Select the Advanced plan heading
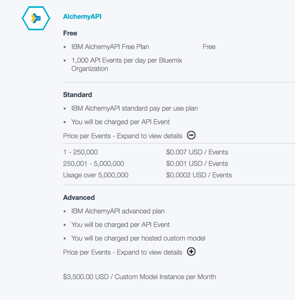The height and width of the screenshot is (300, 295). (79, 197)
